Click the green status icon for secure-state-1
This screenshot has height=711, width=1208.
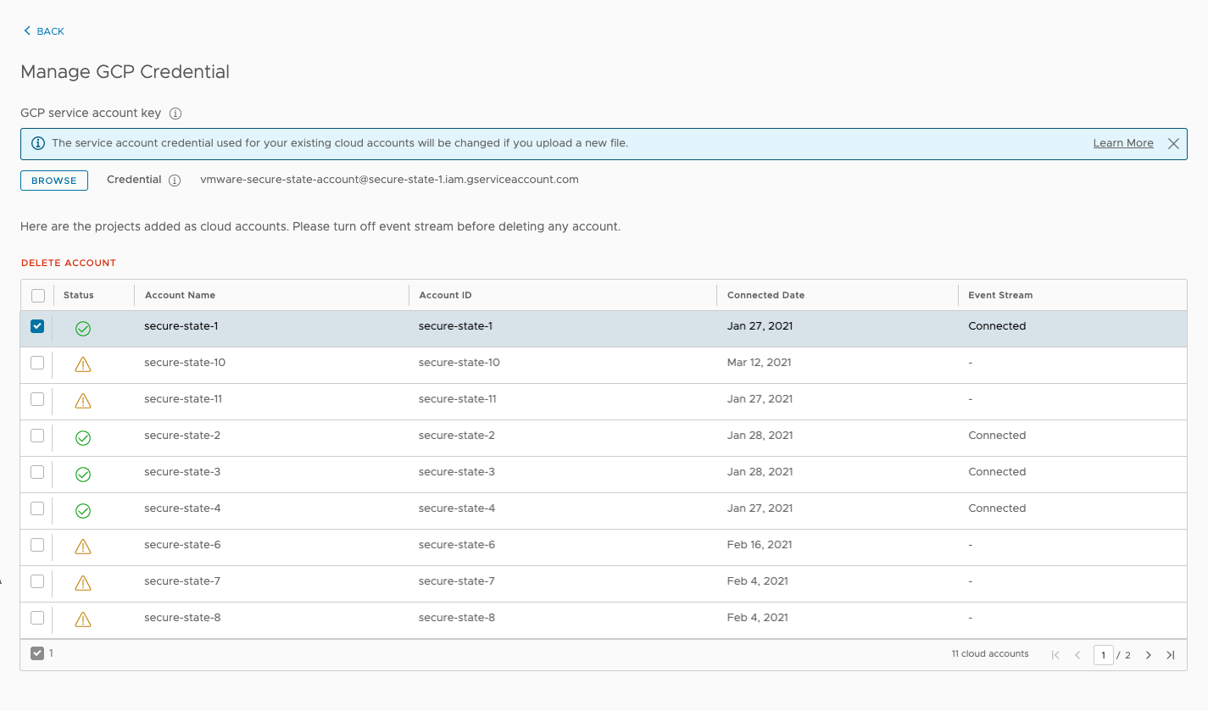coord(82,328)
